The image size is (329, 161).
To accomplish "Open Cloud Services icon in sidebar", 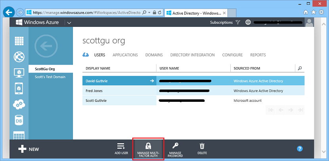I will pyautogui.click(x=19, y=104).
